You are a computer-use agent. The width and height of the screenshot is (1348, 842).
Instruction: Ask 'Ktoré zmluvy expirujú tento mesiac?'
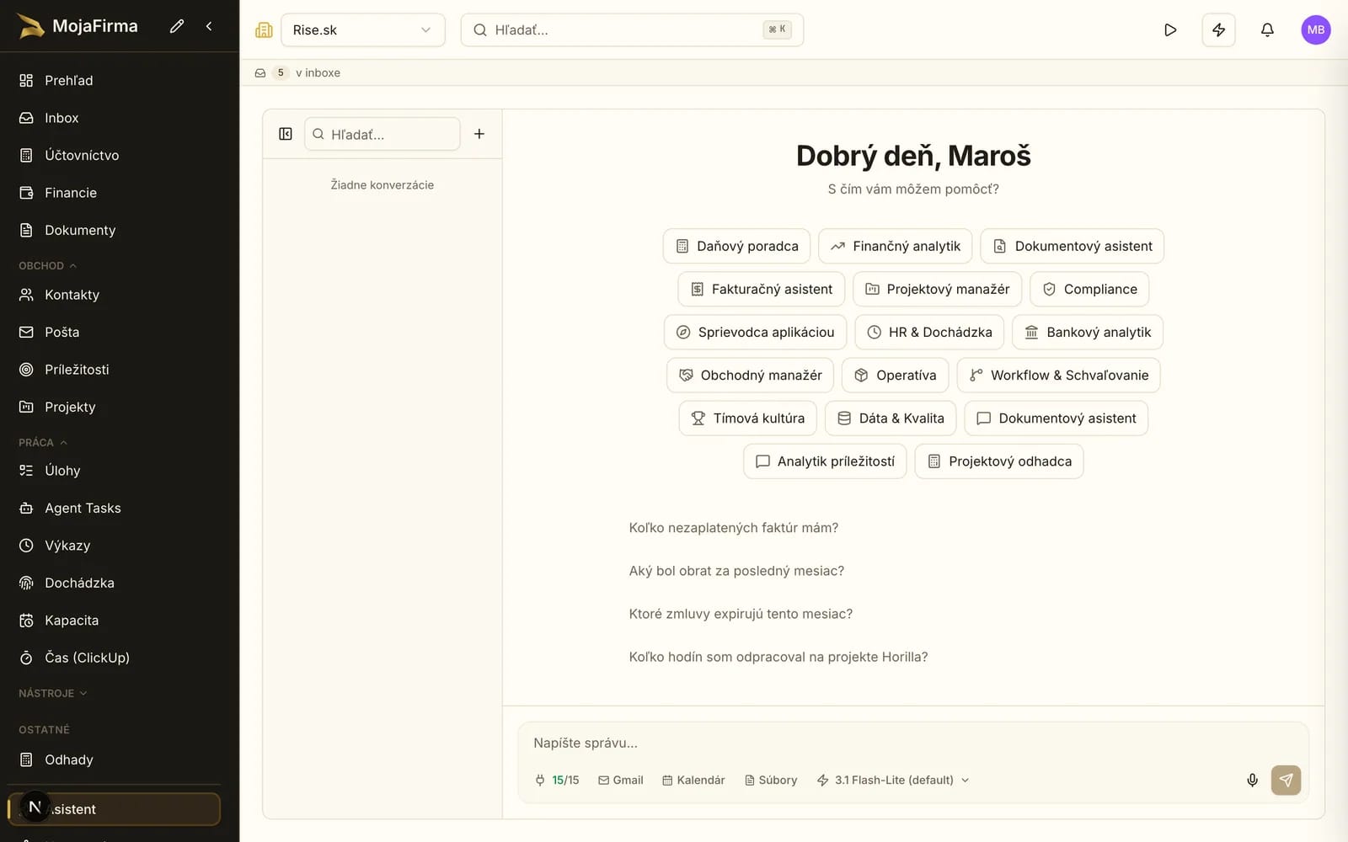[741, 613]
